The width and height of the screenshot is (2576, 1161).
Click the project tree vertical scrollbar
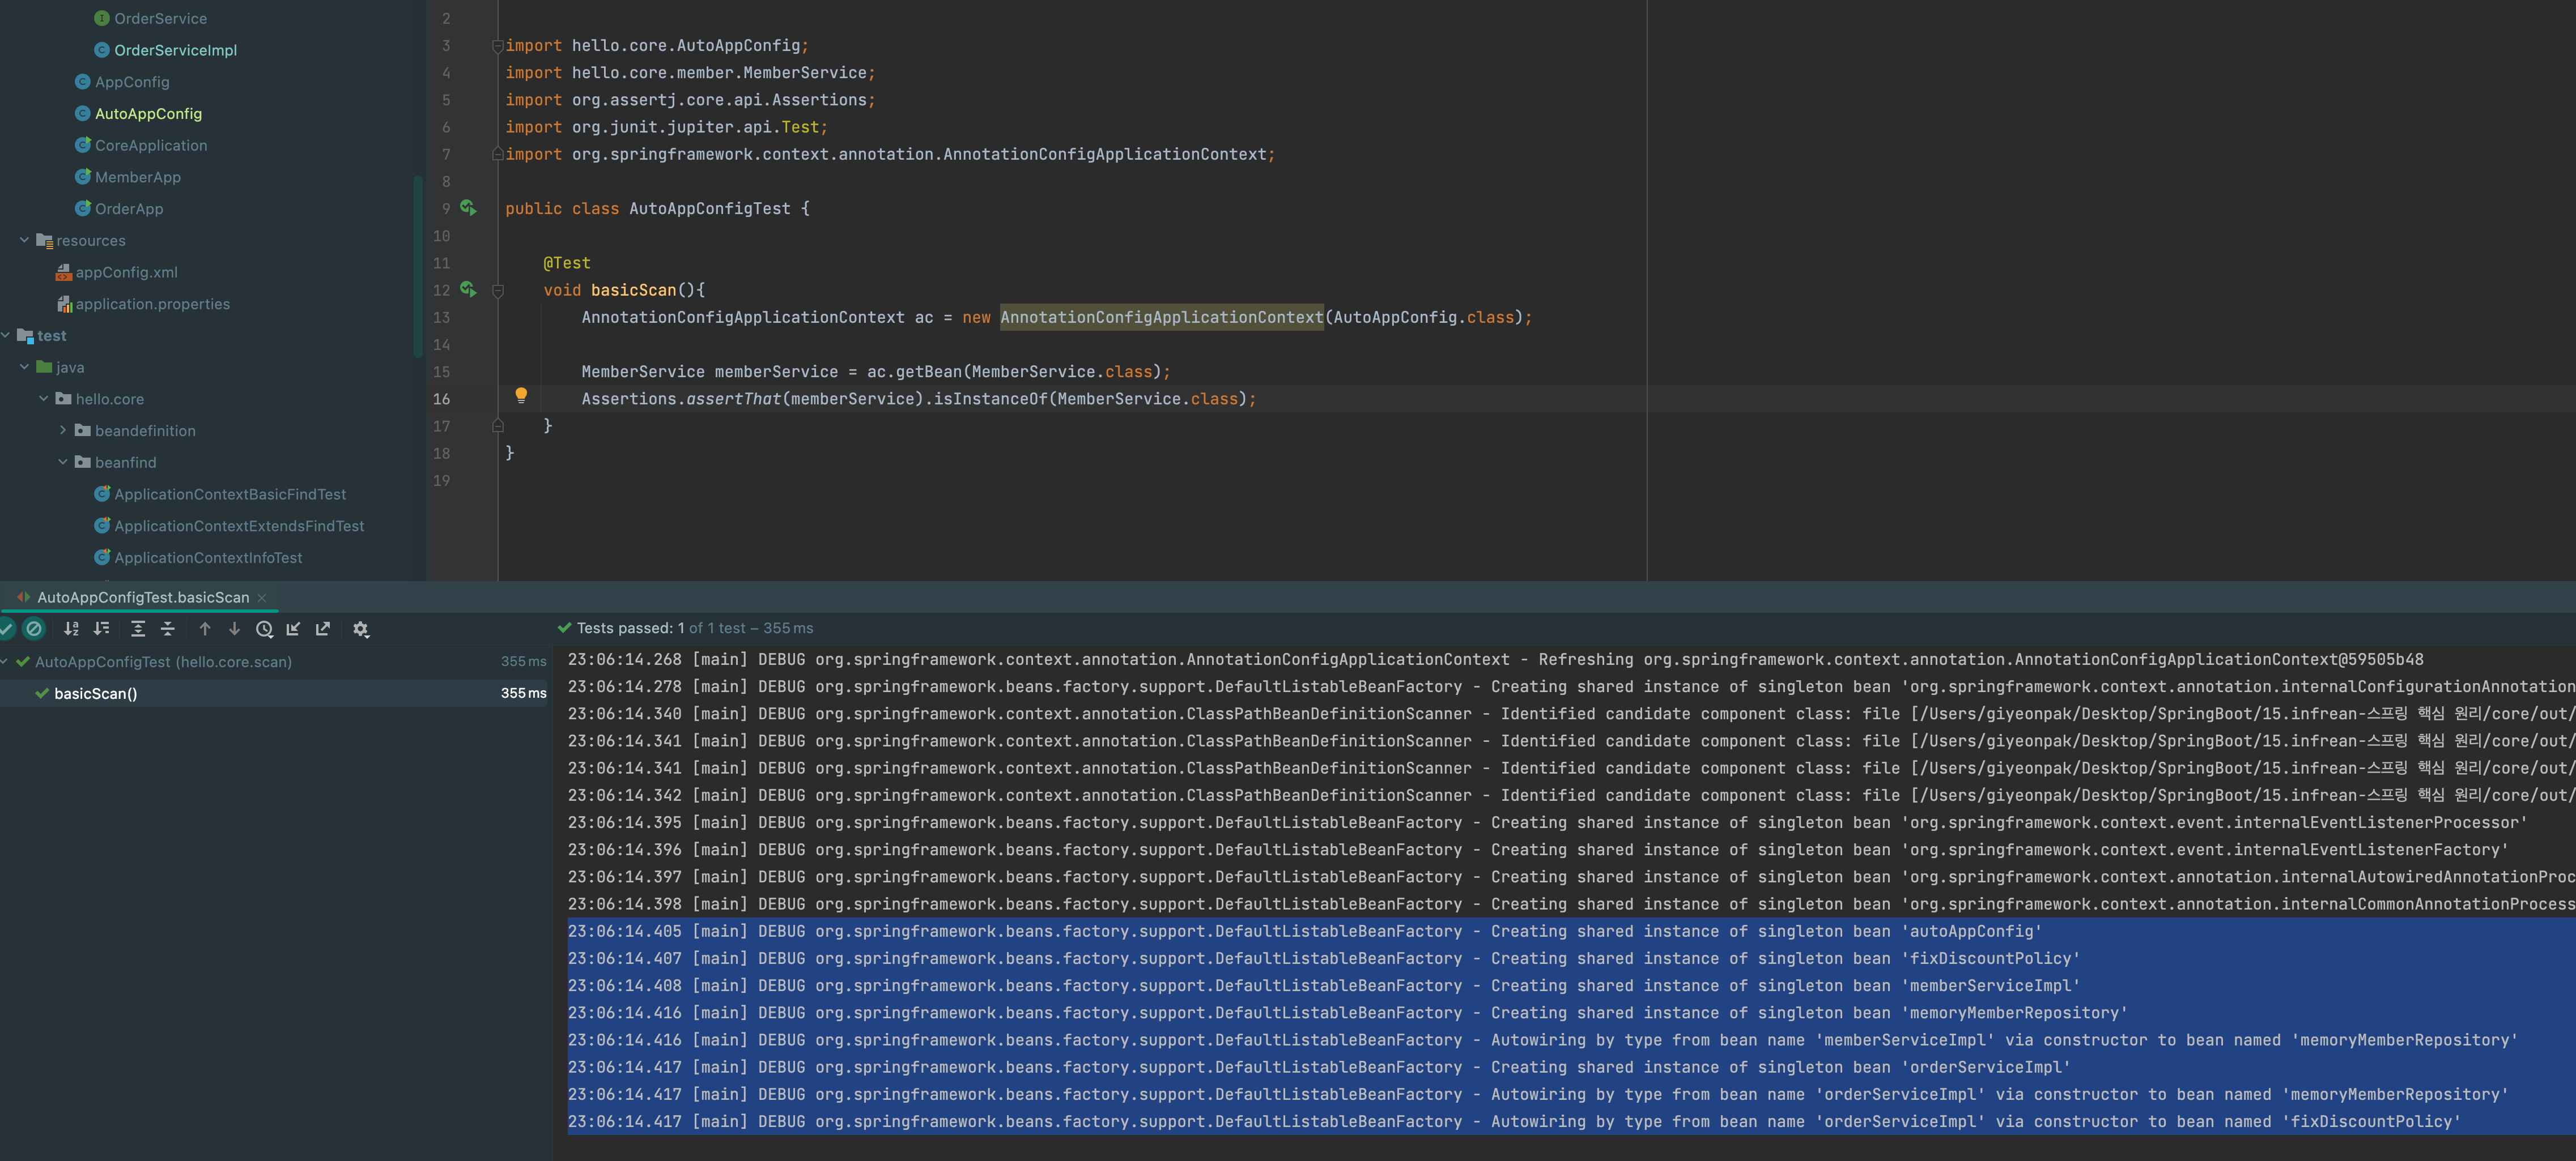417,266
